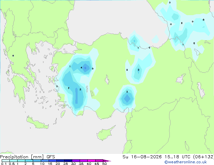
Task: Pick the 0.5–1 mm legend color swatch
Action: [14, 161]
